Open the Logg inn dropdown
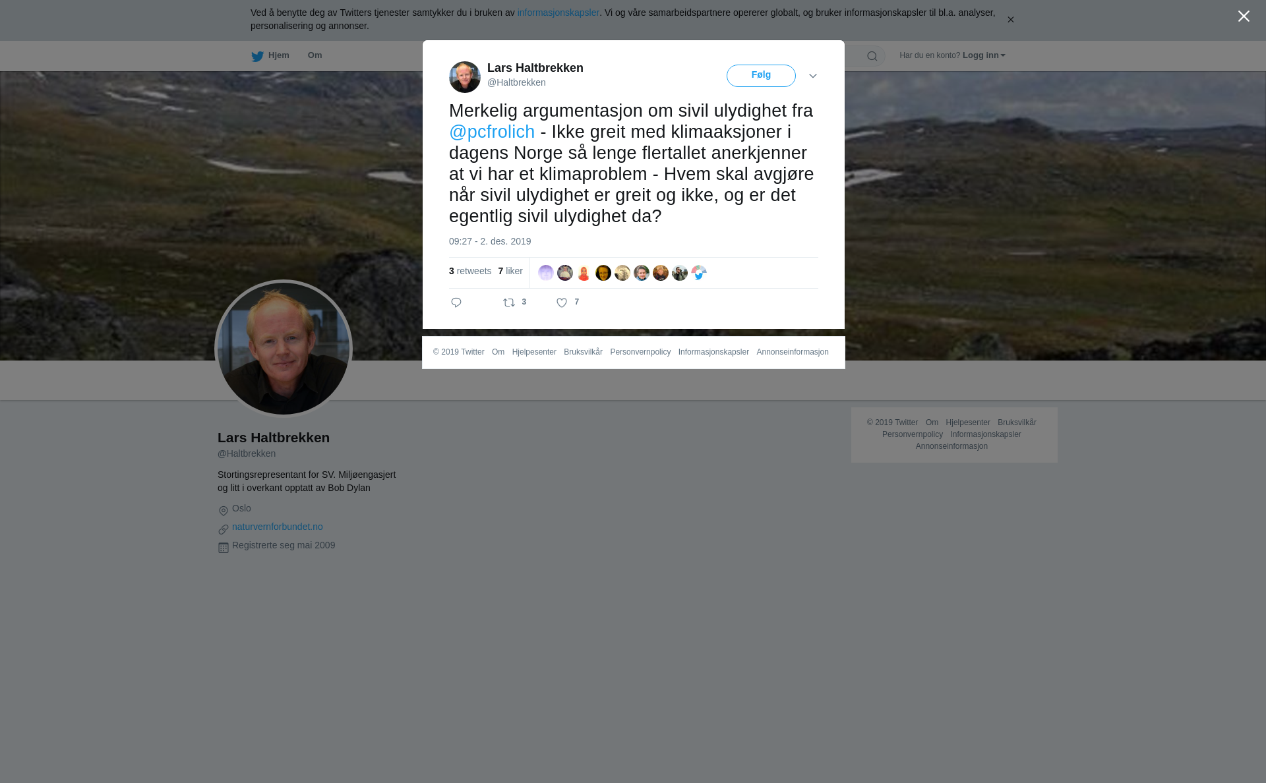Image resolution: width=1266 pixels, height=783 pixels. point(984,55)
